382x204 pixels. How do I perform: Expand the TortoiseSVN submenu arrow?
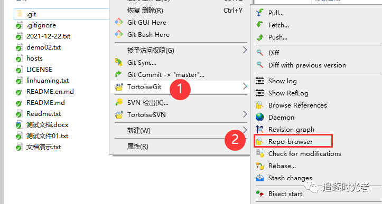(245, 114)
